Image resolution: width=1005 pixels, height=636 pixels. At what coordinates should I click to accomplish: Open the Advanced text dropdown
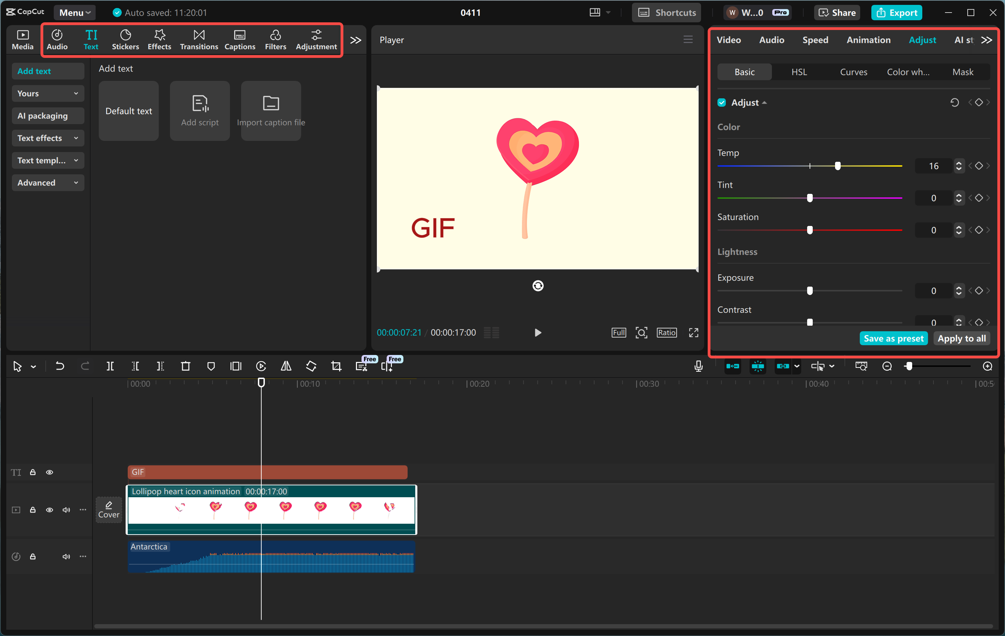point(47,183)
